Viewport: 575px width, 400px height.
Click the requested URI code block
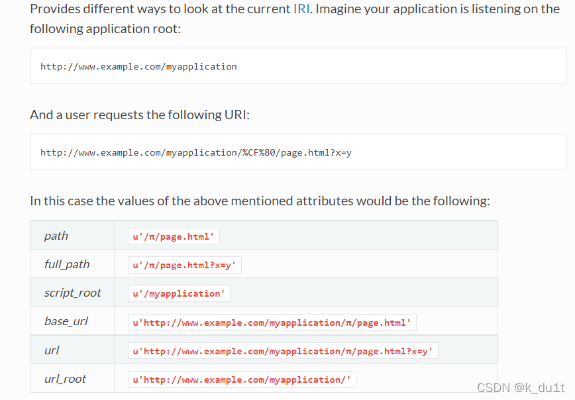(298, 152)
